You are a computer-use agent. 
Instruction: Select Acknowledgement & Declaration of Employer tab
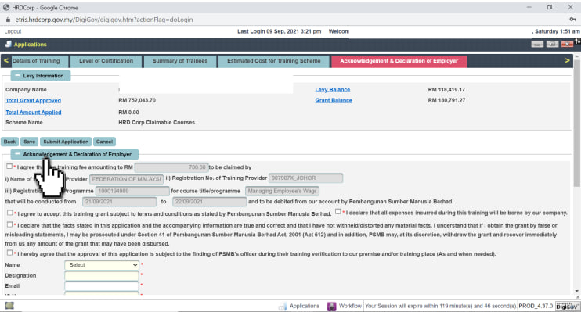tap(399, 61)
